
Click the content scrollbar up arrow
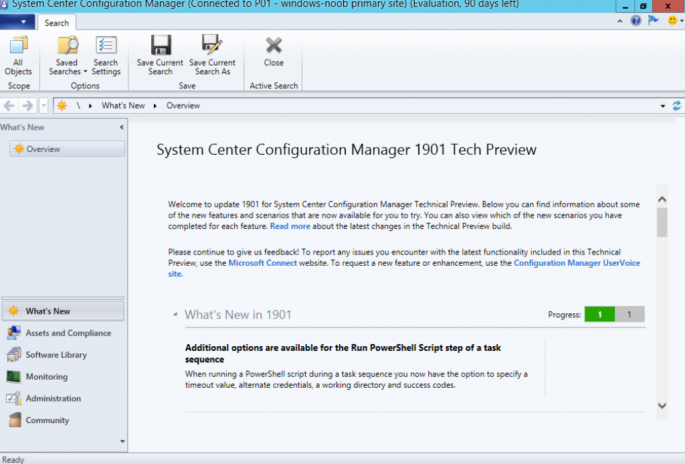(x=662, y=200)
